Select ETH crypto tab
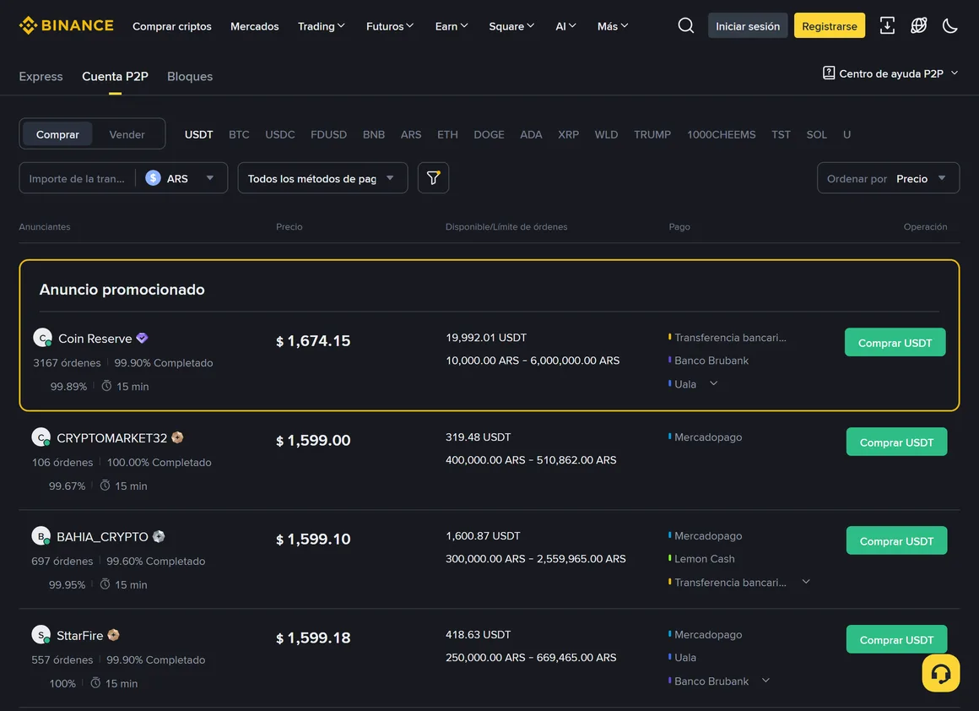 coord(447,134)
